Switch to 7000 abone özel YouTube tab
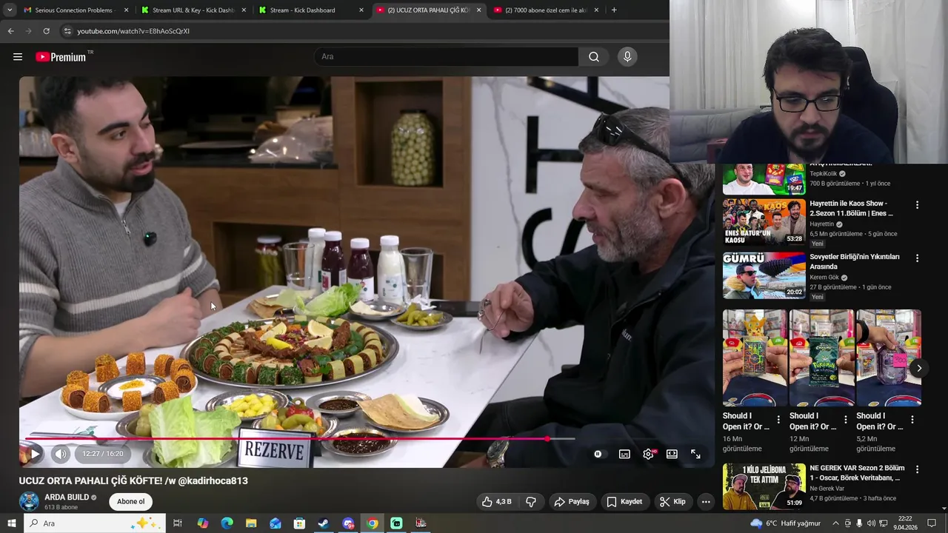The image size is (948, 533). pyautogui.click(x=547, y=10)
